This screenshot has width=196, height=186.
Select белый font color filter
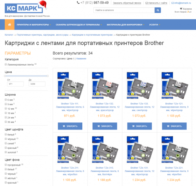tap(6, 135)
